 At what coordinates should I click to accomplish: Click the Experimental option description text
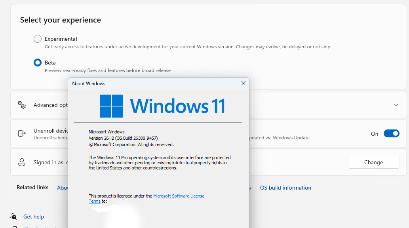(188, 47)
